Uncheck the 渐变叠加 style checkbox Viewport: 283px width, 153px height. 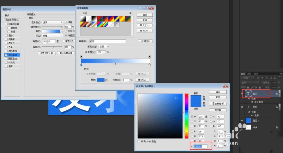click(6, 55)
